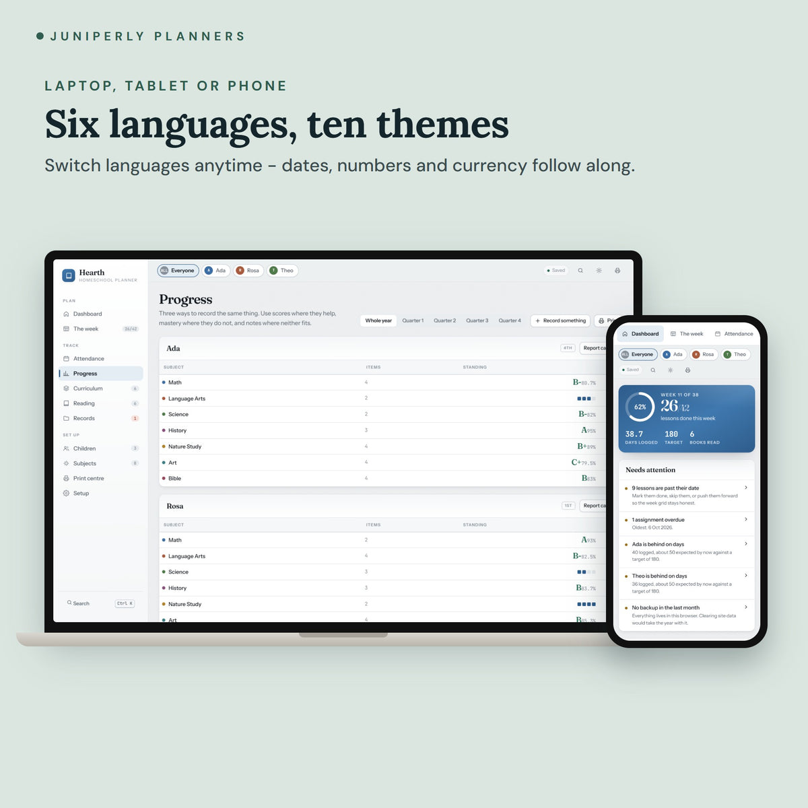Click Ada's Language Arts mastery bar
The width and height of the screenshot is (808, 808).
tap(586, 399)
